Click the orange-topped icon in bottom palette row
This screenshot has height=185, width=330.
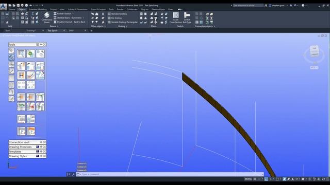[x=31, y=131]
